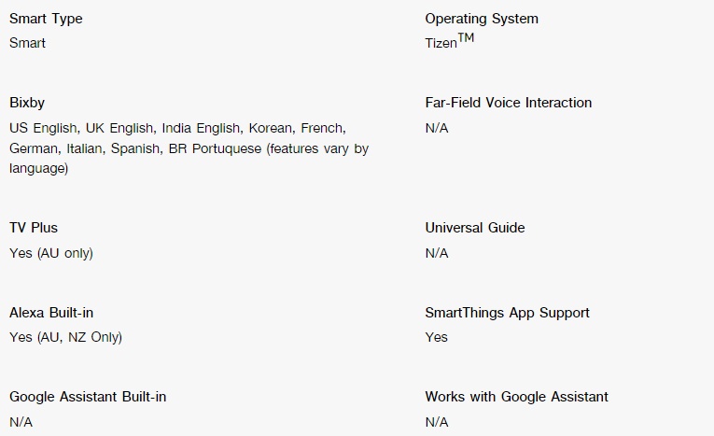This screenshot has width=714, height=436.
Task: Click the Yes (AU only) value
Action: coord(51,253)
